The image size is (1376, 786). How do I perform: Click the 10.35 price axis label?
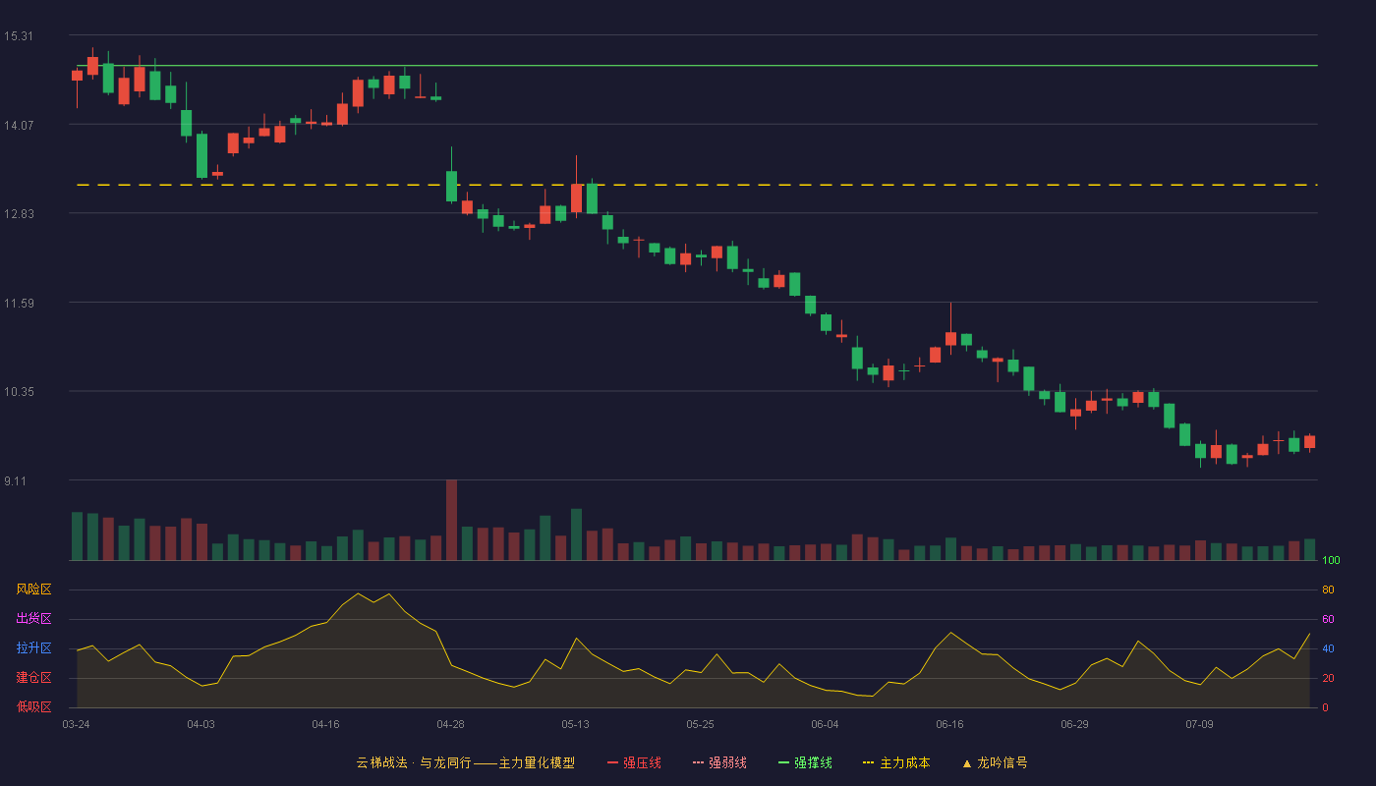coord(18,392)
